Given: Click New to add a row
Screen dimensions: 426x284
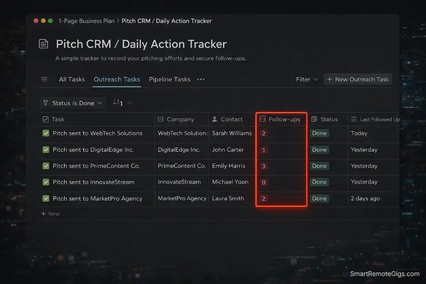Looking at the screenshot, I should click(x=50, y=213).
